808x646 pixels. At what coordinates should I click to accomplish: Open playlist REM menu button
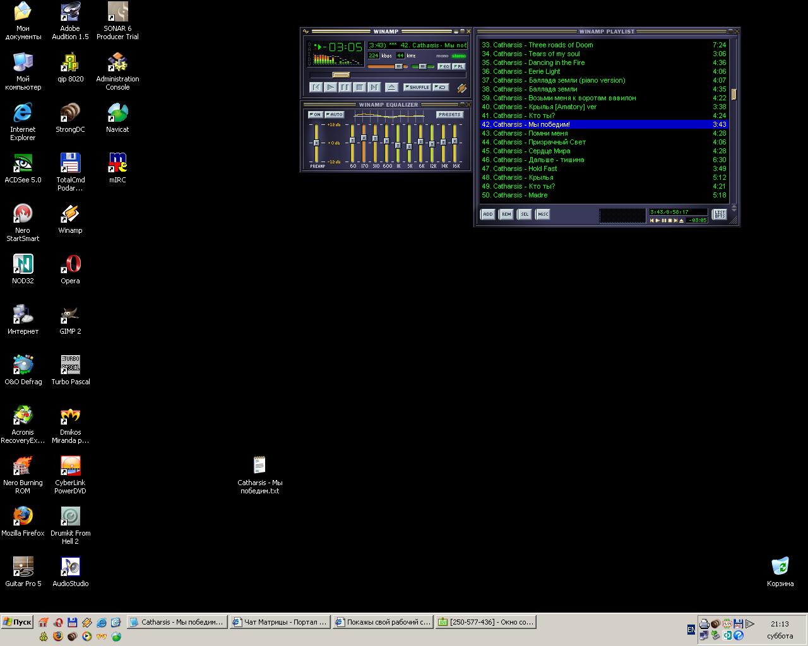506,214
